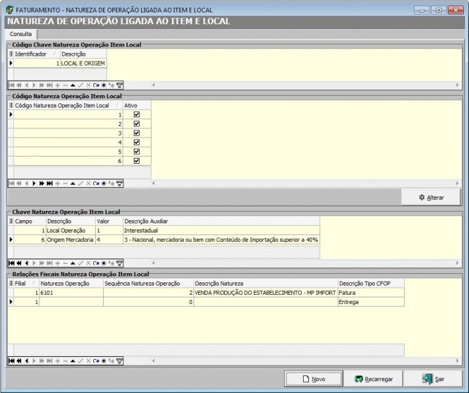The width and height of the screenshot is (469, 393).
Task: Click the Novo button
Action: tap(314, 379)
